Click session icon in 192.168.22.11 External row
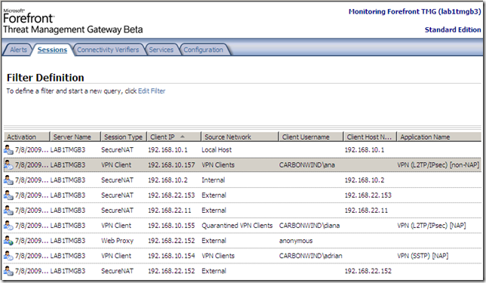This screenshot has width=486, height=283. [x=8, y=211]
